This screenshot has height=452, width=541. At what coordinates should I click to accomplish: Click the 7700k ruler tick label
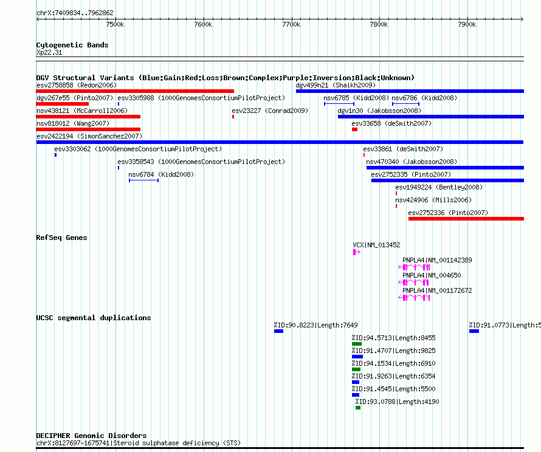pos(291,24)
